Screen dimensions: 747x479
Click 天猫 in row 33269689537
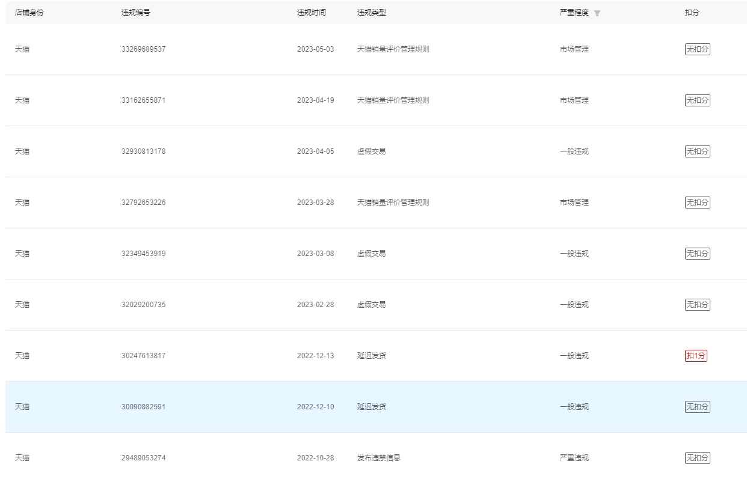tap(22, 49)
